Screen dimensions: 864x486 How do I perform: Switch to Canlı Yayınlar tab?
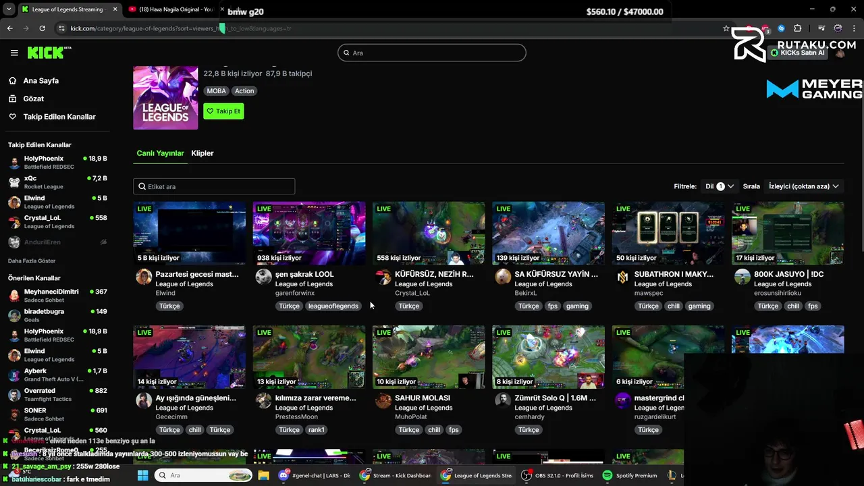tap(160, 153)
